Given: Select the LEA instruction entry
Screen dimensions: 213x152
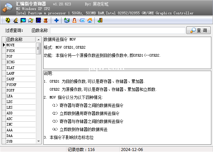Looking at the screenshot, I should (20, 96).
